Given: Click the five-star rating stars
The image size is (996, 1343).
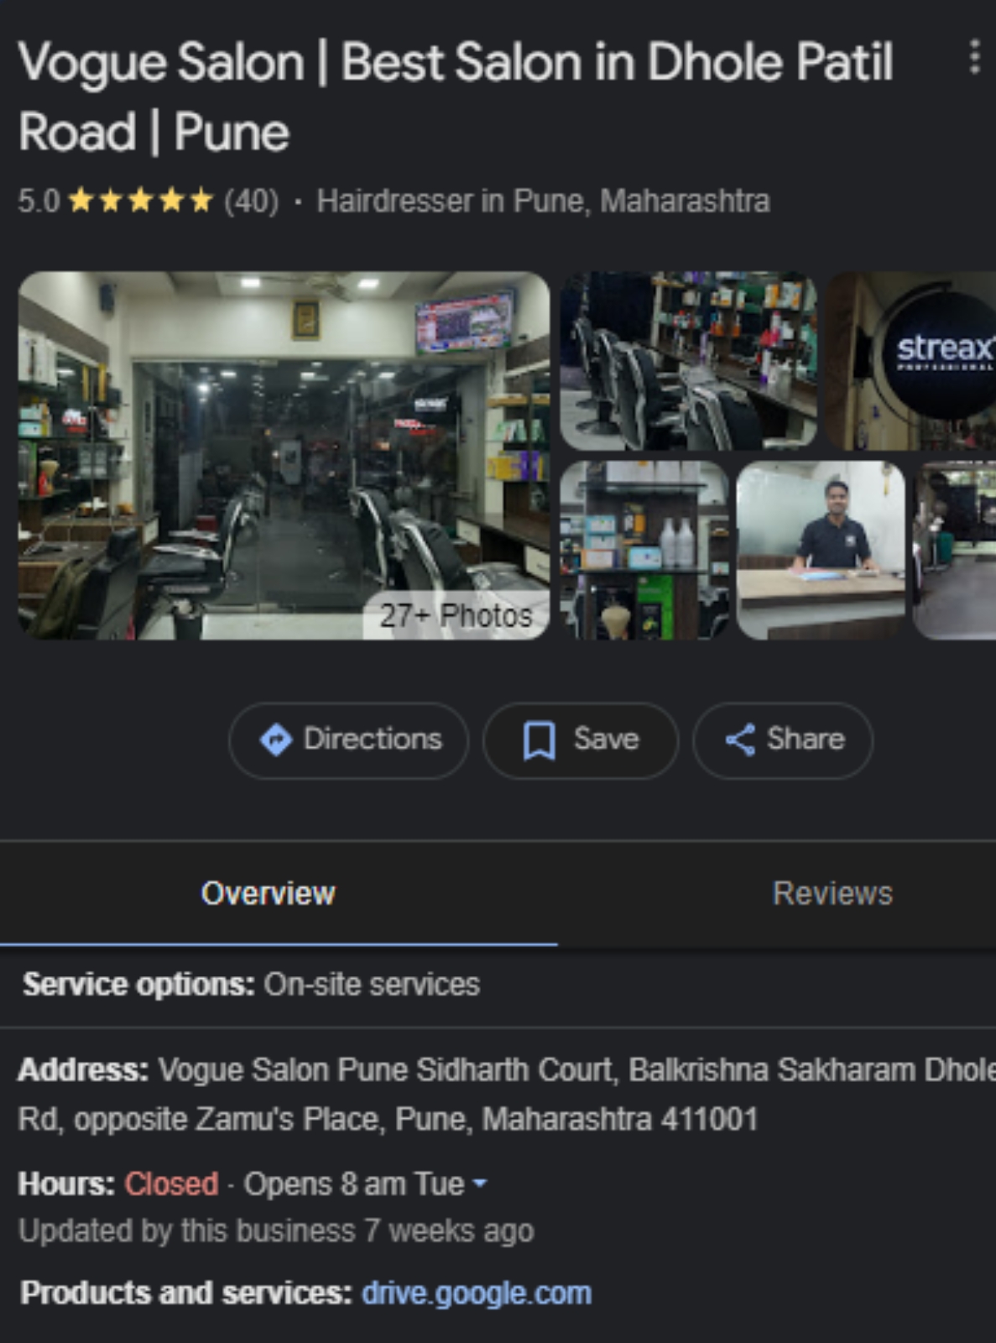Looking at the screenshot, I should (141, 201).
